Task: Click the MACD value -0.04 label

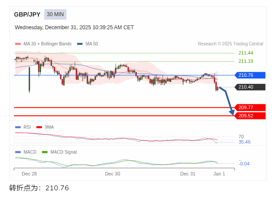Action: [x=244, y=164]
